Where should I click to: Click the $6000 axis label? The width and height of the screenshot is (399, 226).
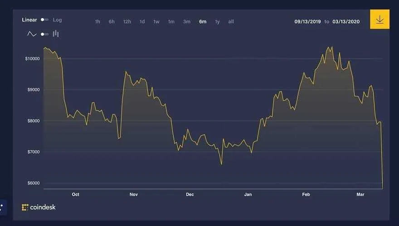coord(34,183)
